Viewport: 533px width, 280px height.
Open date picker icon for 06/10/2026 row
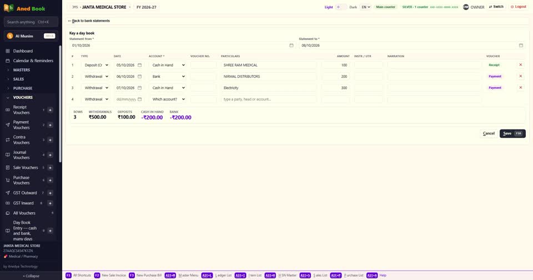pyautogui.click(x=139, y=76)
